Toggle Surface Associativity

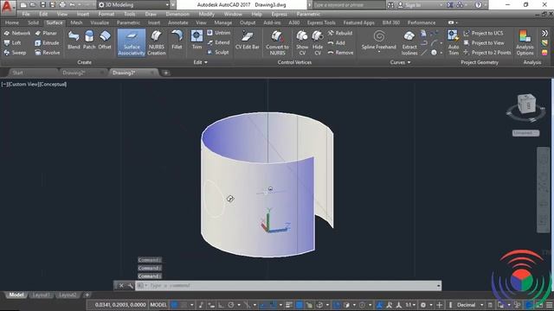[x=132, y=42]
